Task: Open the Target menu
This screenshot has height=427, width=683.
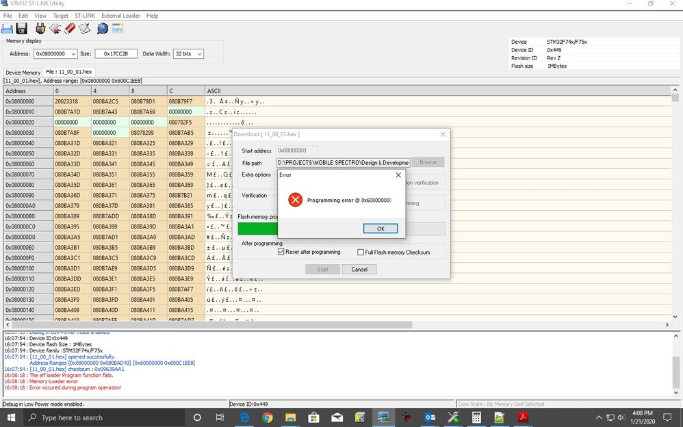Action: (x=60, y=16)
